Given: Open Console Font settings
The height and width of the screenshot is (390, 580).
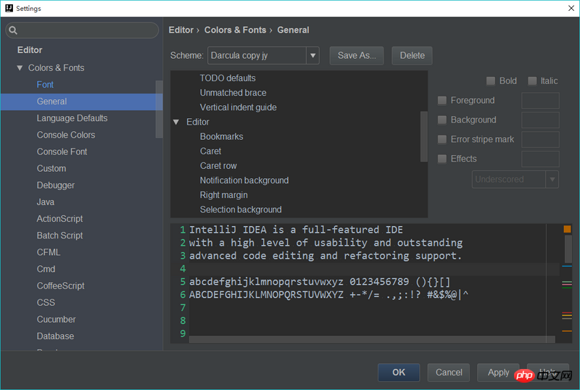Looking at the screenshot, I should click(62, 152).
